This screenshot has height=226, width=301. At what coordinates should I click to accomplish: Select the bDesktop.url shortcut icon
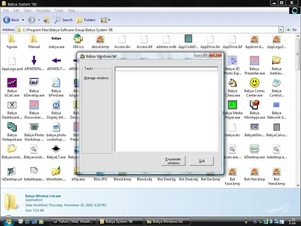click(x=12, y=171)
